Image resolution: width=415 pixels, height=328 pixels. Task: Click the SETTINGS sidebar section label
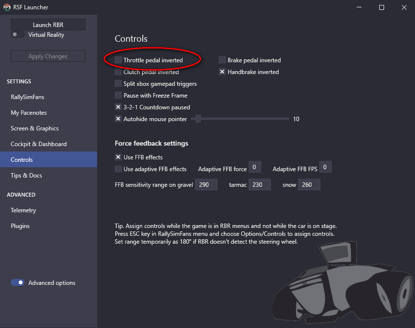[19, 81]
